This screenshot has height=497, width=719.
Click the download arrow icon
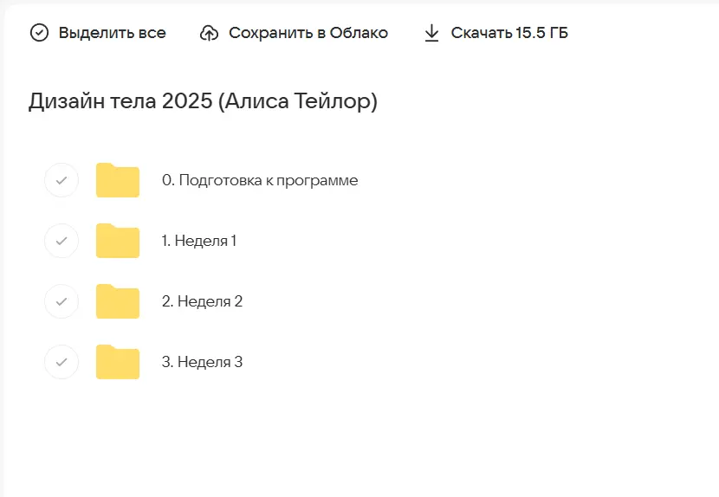431,33
